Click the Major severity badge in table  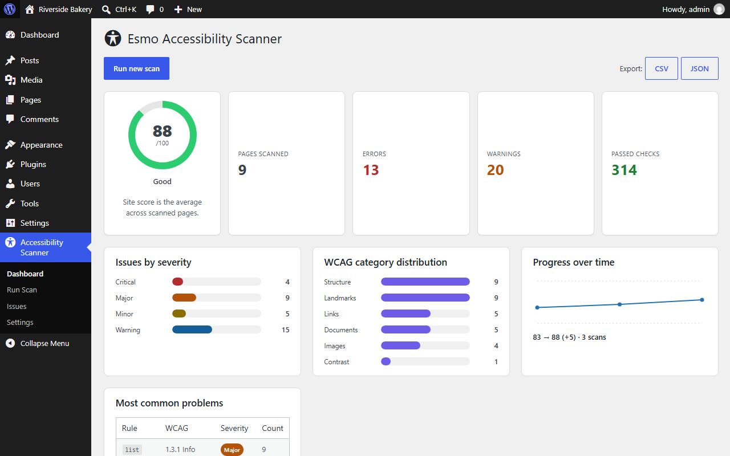coord(232,450)
